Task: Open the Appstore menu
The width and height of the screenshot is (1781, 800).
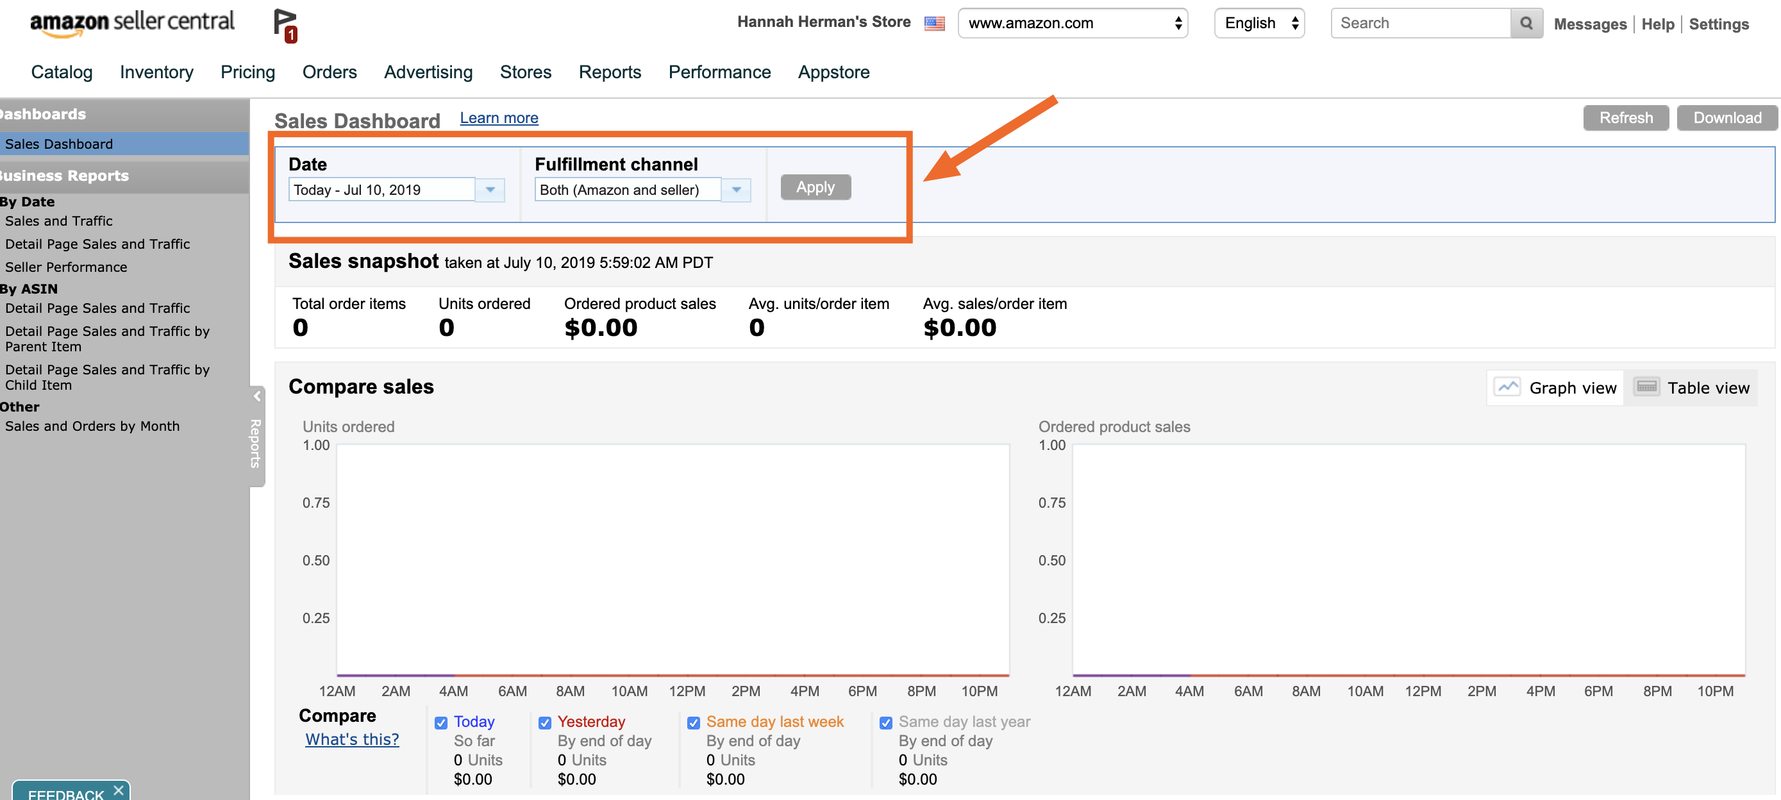Action: point(833,72)
